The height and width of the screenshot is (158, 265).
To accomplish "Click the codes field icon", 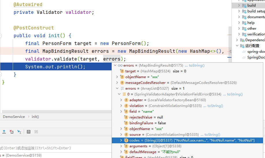I will tap(126, 140).
